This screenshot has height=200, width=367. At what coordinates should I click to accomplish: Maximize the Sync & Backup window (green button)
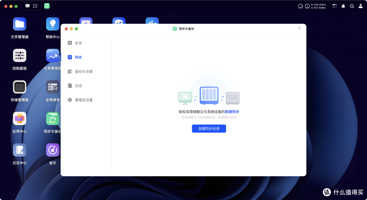(76, 29)
